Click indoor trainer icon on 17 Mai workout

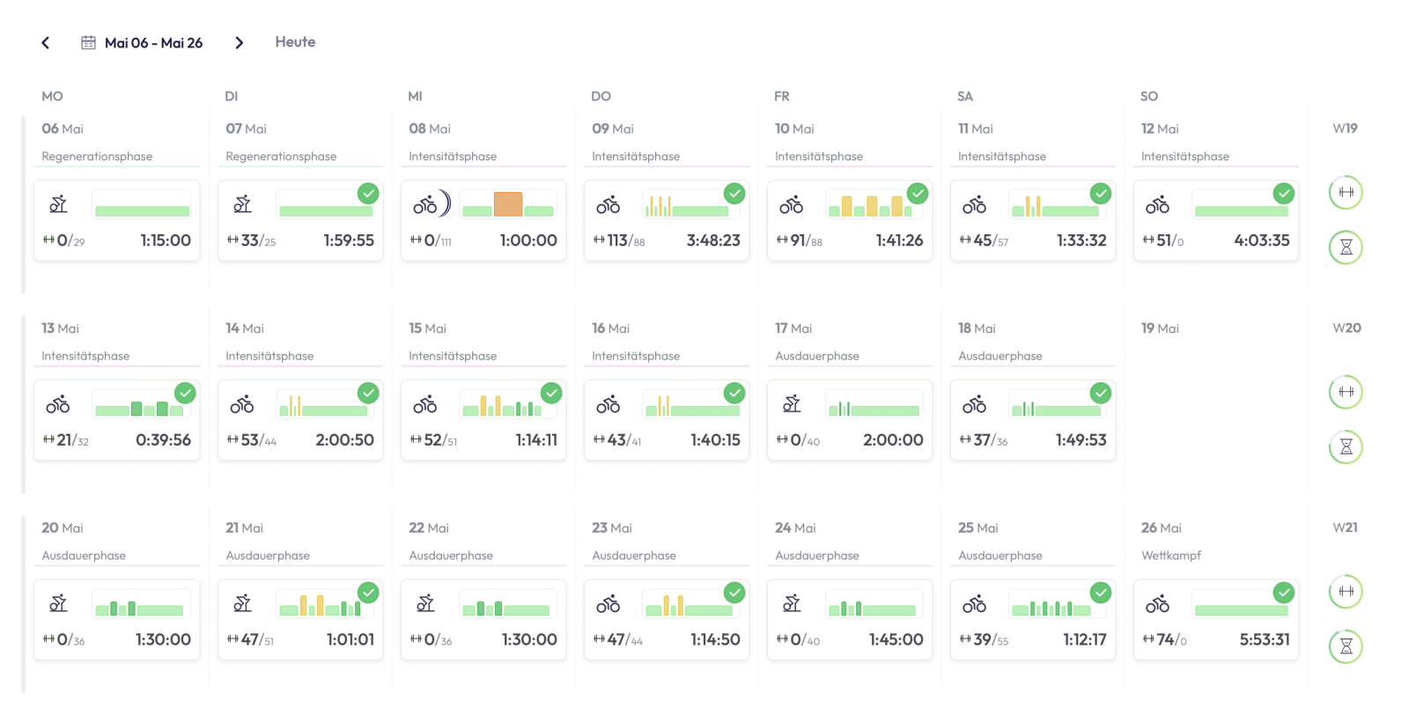click(792, 404)
